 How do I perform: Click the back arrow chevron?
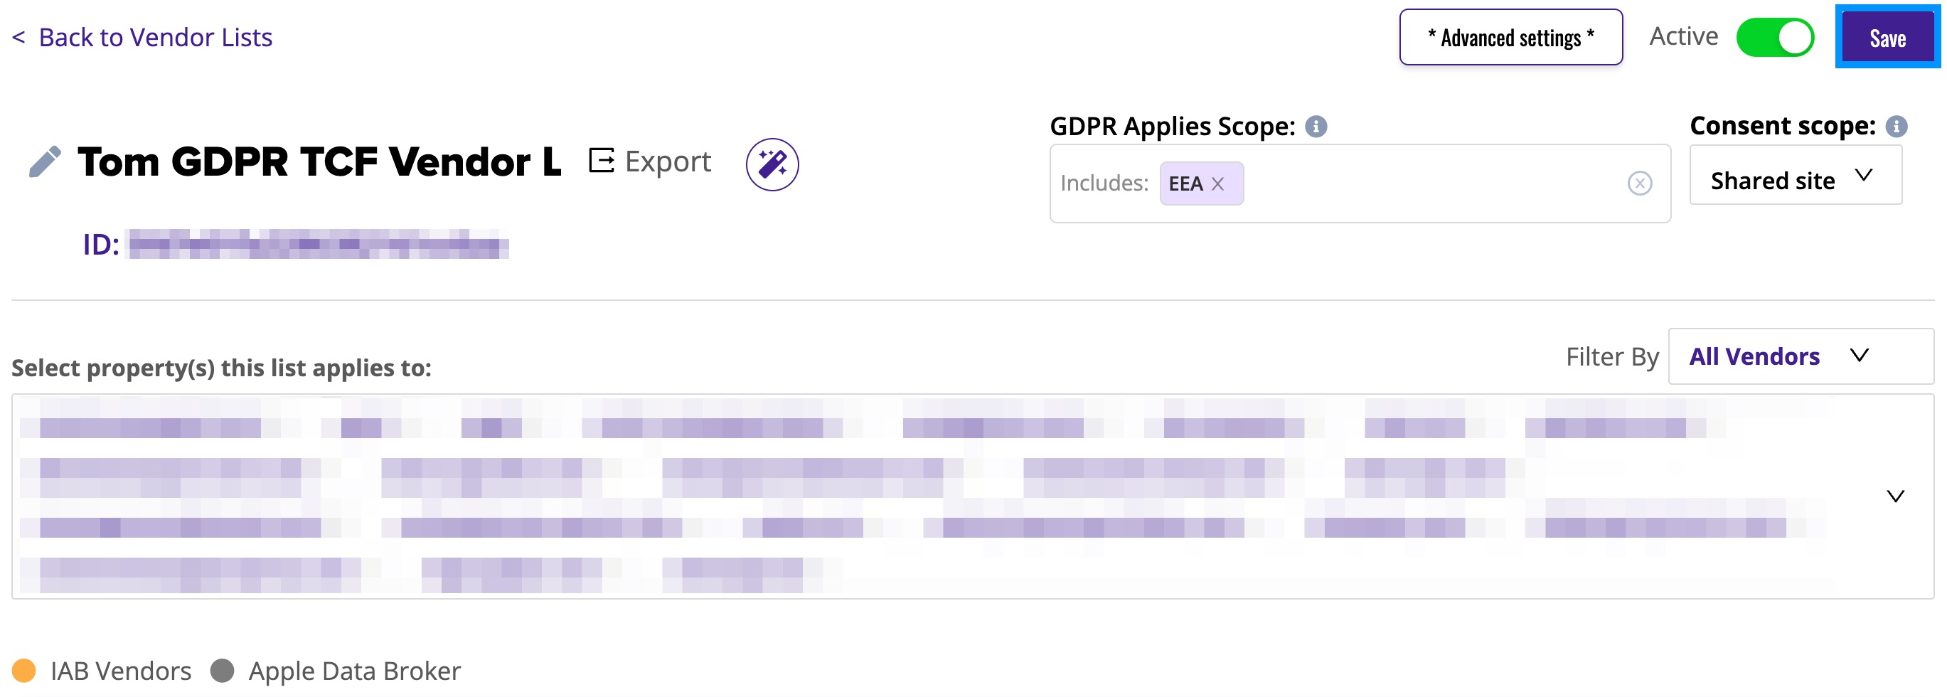point(19,37)
